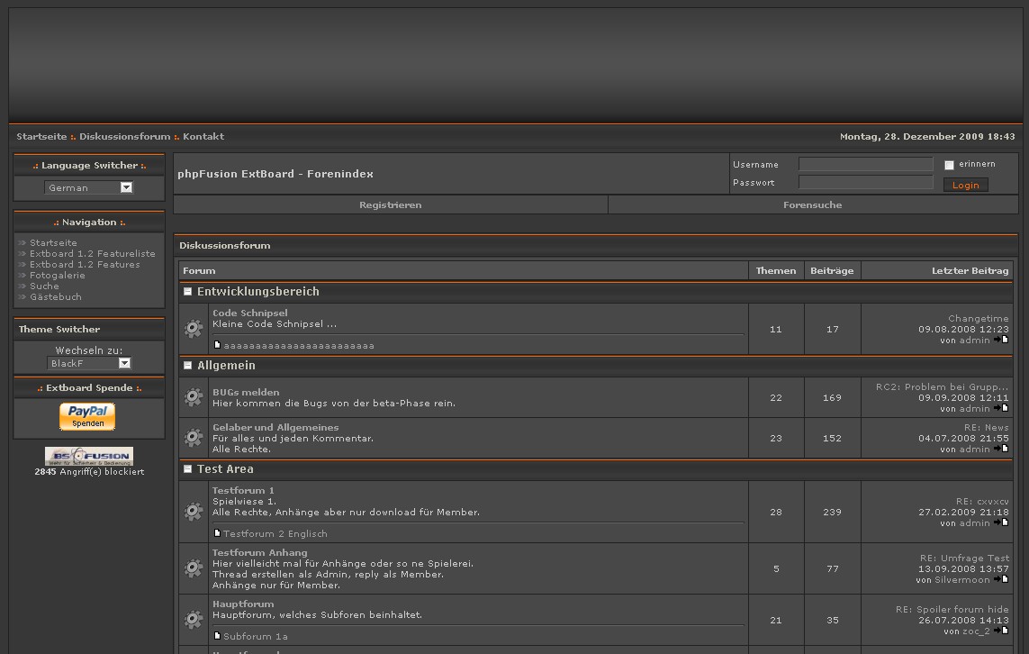Open last post icon in Gelaber und Allgemeines row

[1004, 449]
